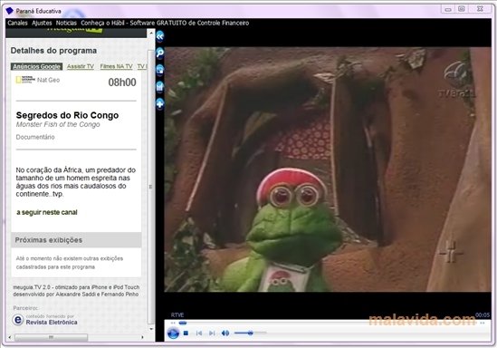497x348 pixels.
Task: Click the a seguir neste canal link
Action: tap(47, 212)
